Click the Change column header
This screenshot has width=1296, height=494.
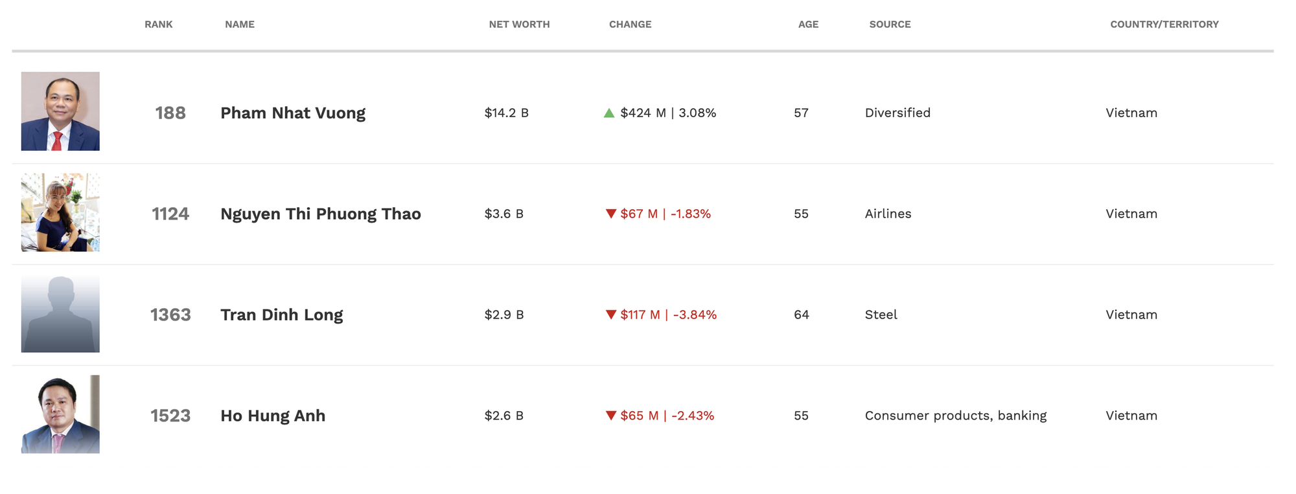(630, 25)
